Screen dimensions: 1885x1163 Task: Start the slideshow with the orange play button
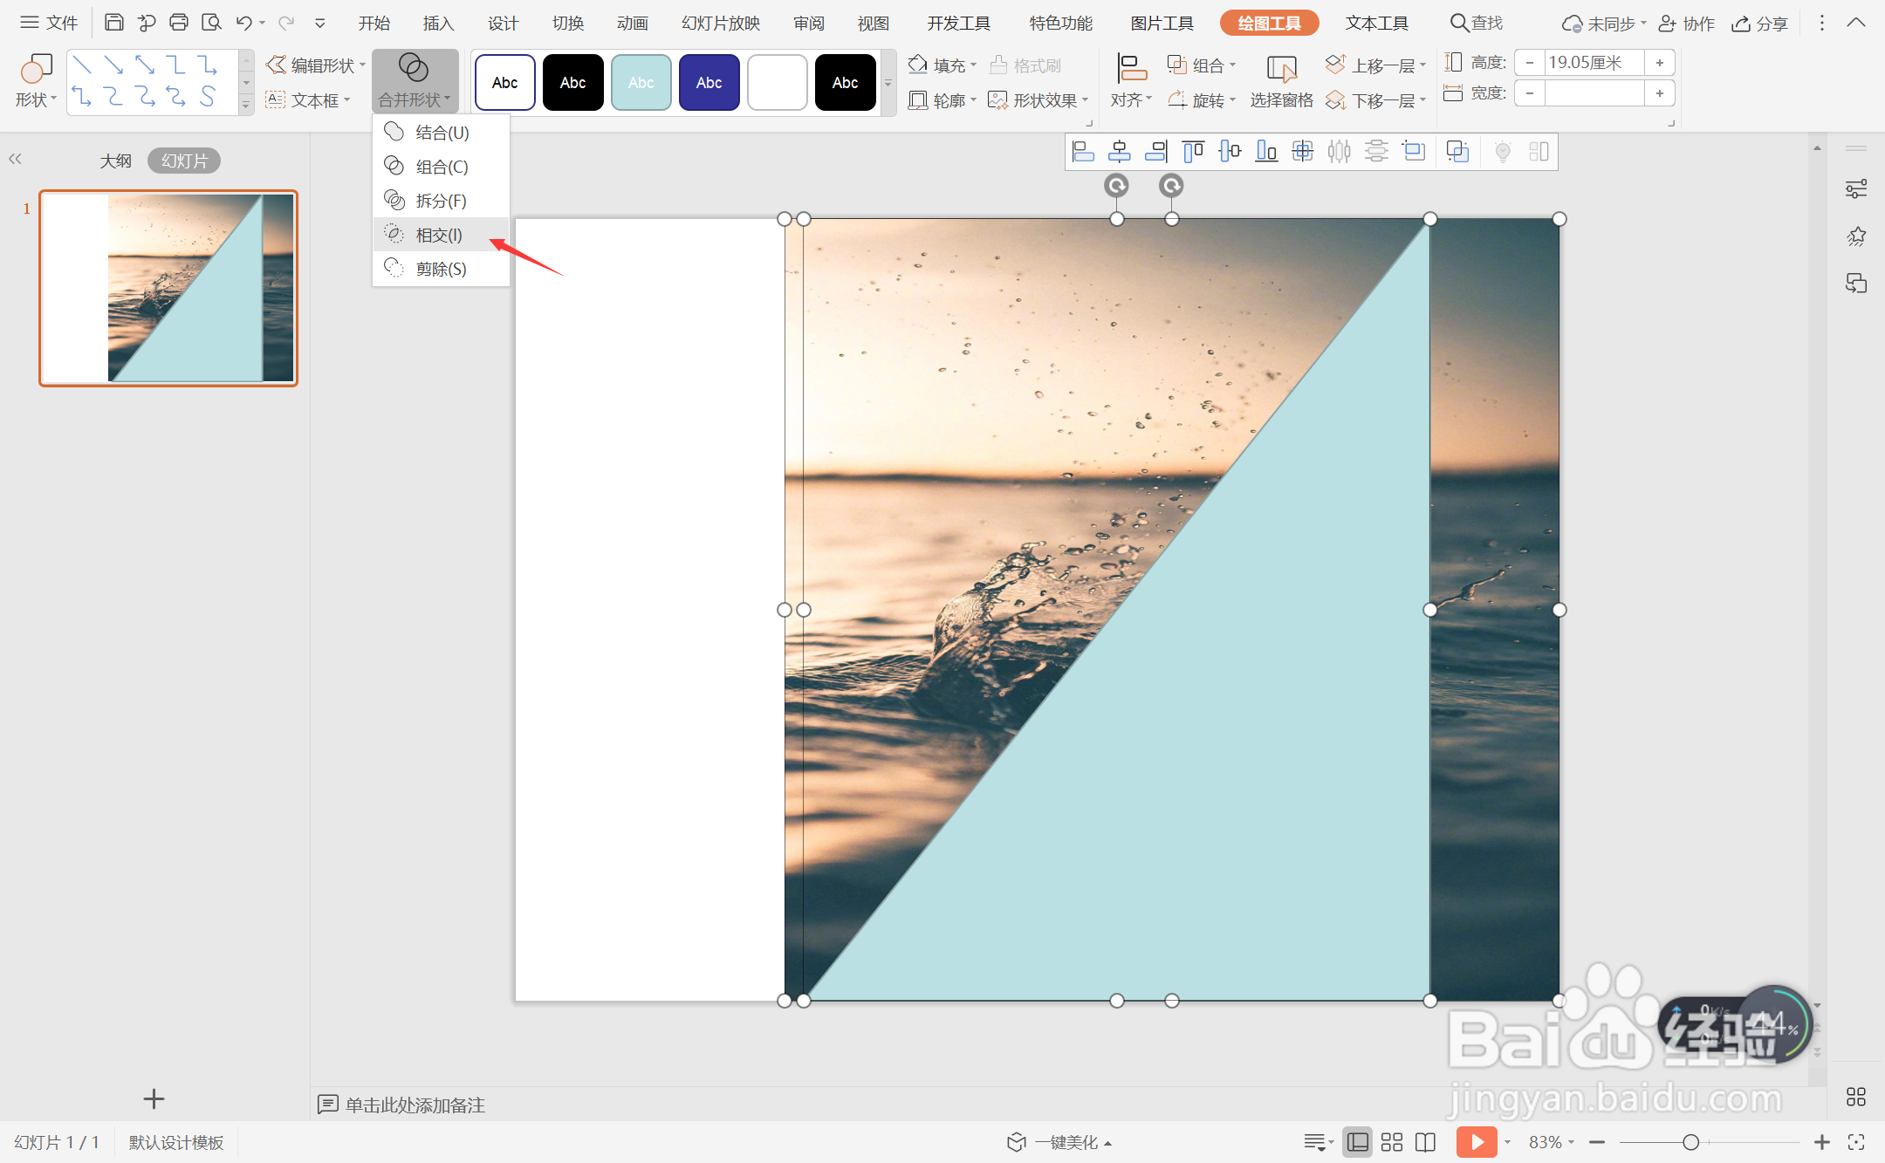coord(1477,1142)
